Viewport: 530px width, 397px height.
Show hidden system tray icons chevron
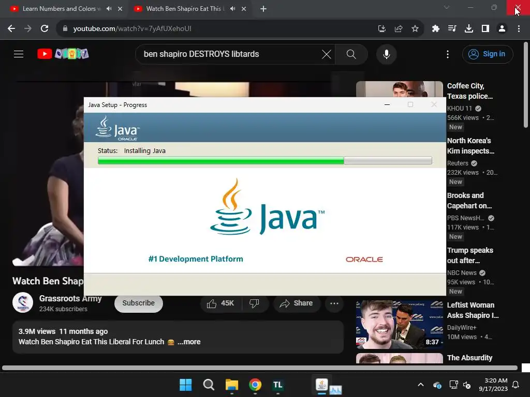click(x=421, y=385)
